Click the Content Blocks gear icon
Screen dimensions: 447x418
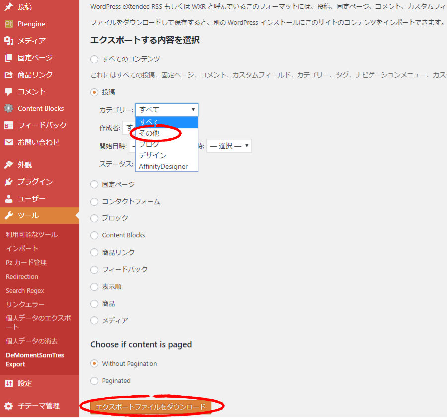coord(9,108)
